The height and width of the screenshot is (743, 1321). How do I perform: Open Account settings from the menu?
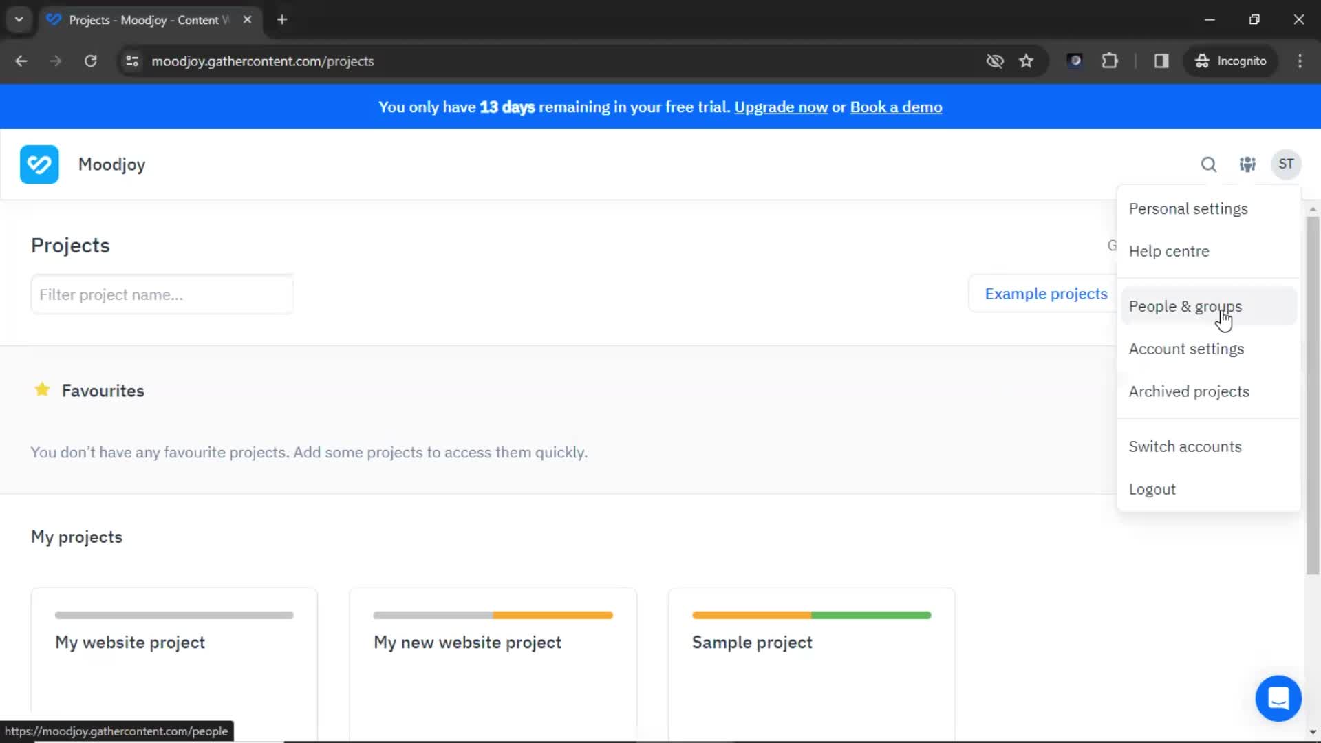(1209, 349)
